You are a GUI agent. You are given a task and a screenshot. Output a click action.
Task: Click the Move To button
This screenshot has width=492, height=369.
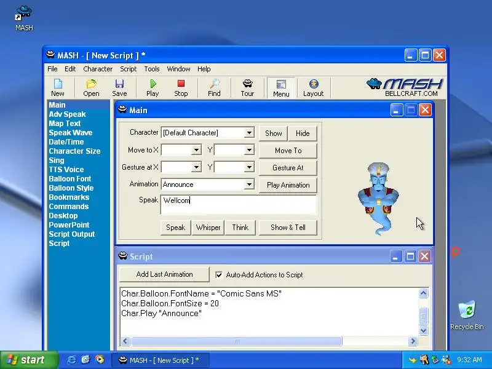click(288, 151)
